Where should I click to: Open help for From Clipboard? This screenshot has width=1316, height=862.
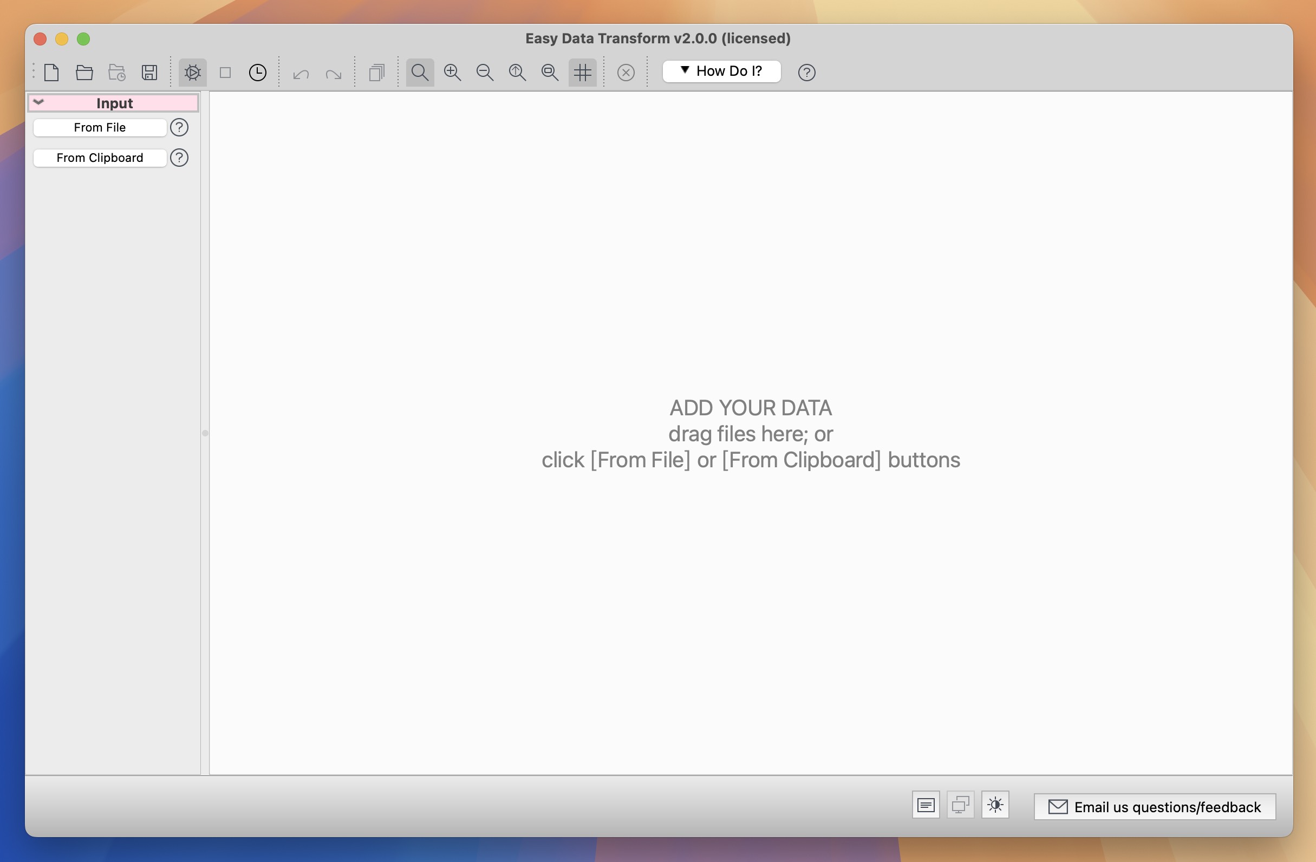click(x=179, y=158)
